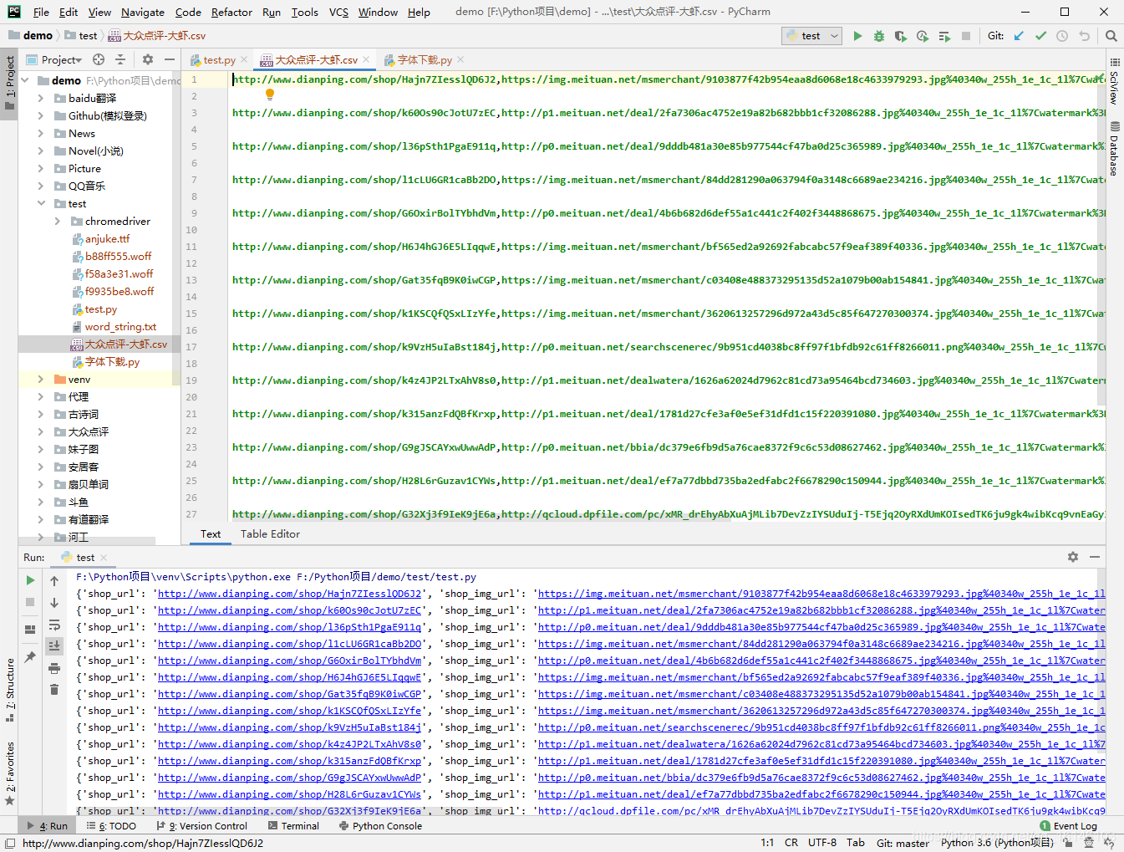Open k60Os90cJotU7zEC shop link in console
Image resolution: width=1124 pixels, height=852 pixels.
(x=289, y=610)
